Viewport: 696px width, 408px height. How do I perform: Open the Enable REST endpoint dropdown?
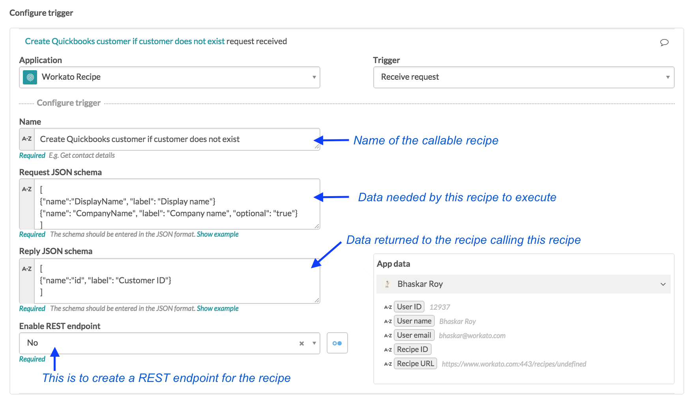tap(313, 343)
